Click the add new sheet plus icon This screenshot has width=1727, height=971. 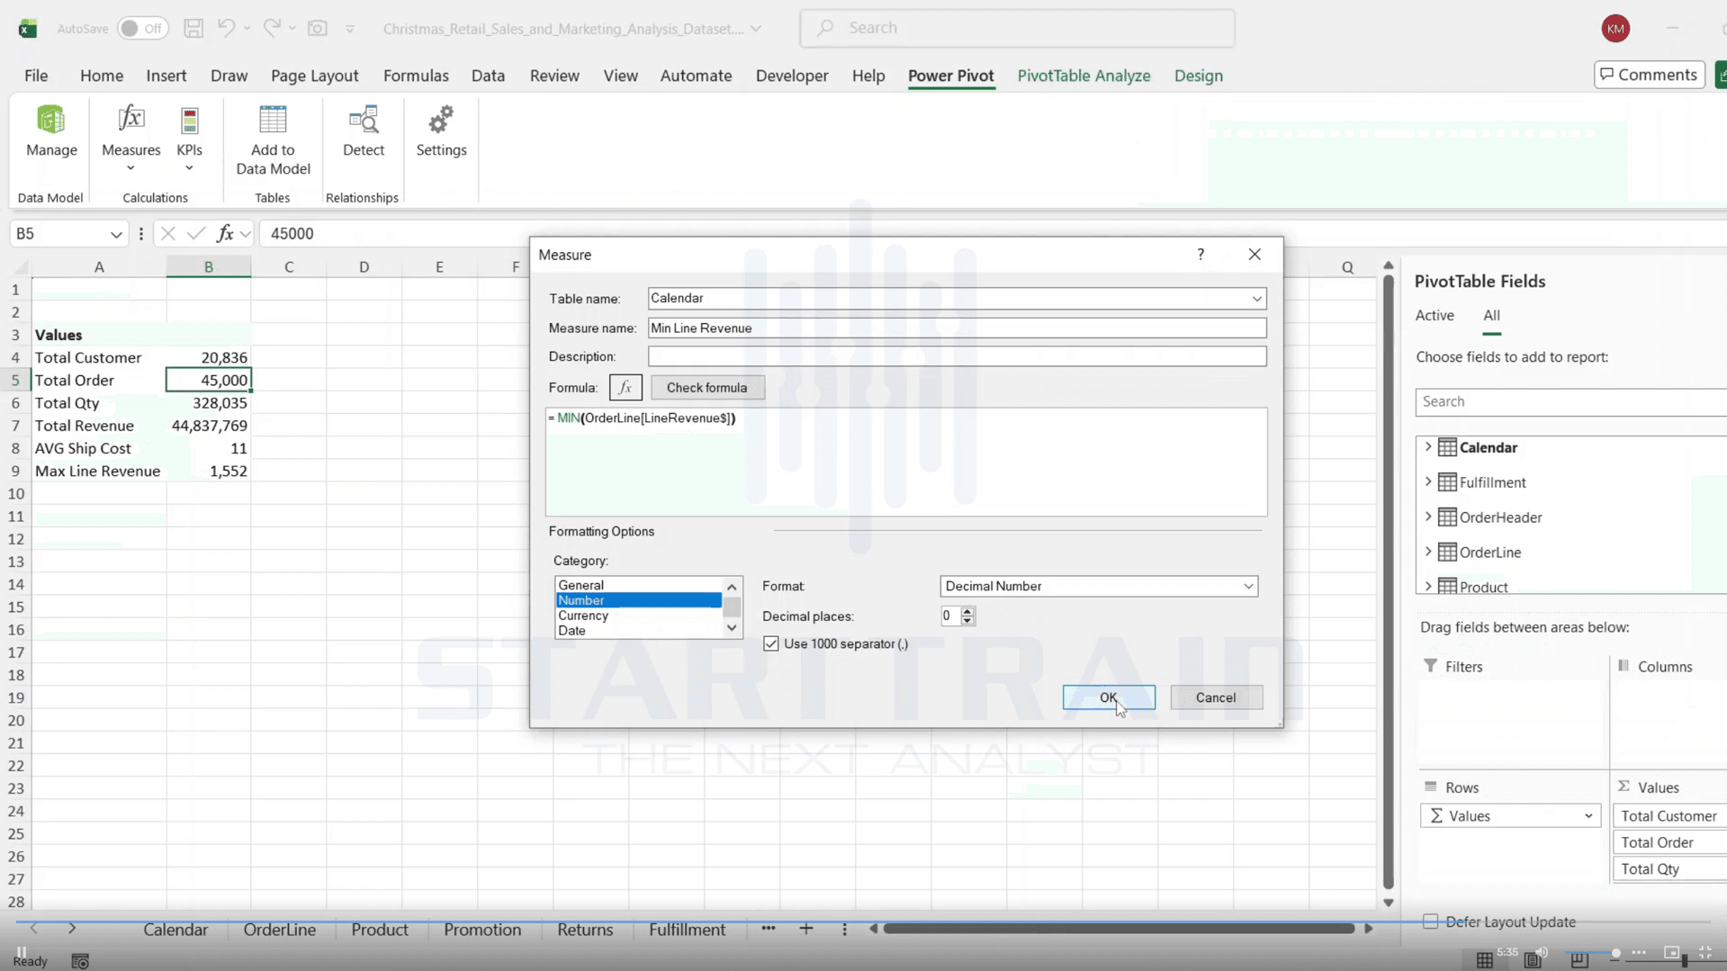coord(806,929)
